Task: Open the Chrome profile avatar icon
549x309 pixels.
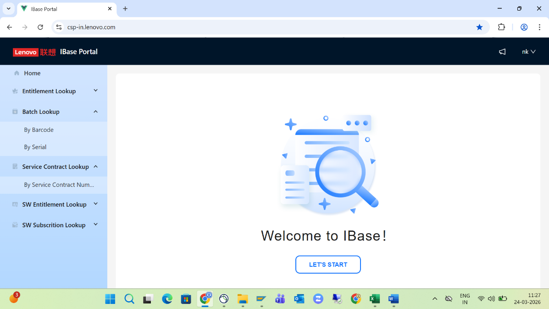Action: click(524, 27)
